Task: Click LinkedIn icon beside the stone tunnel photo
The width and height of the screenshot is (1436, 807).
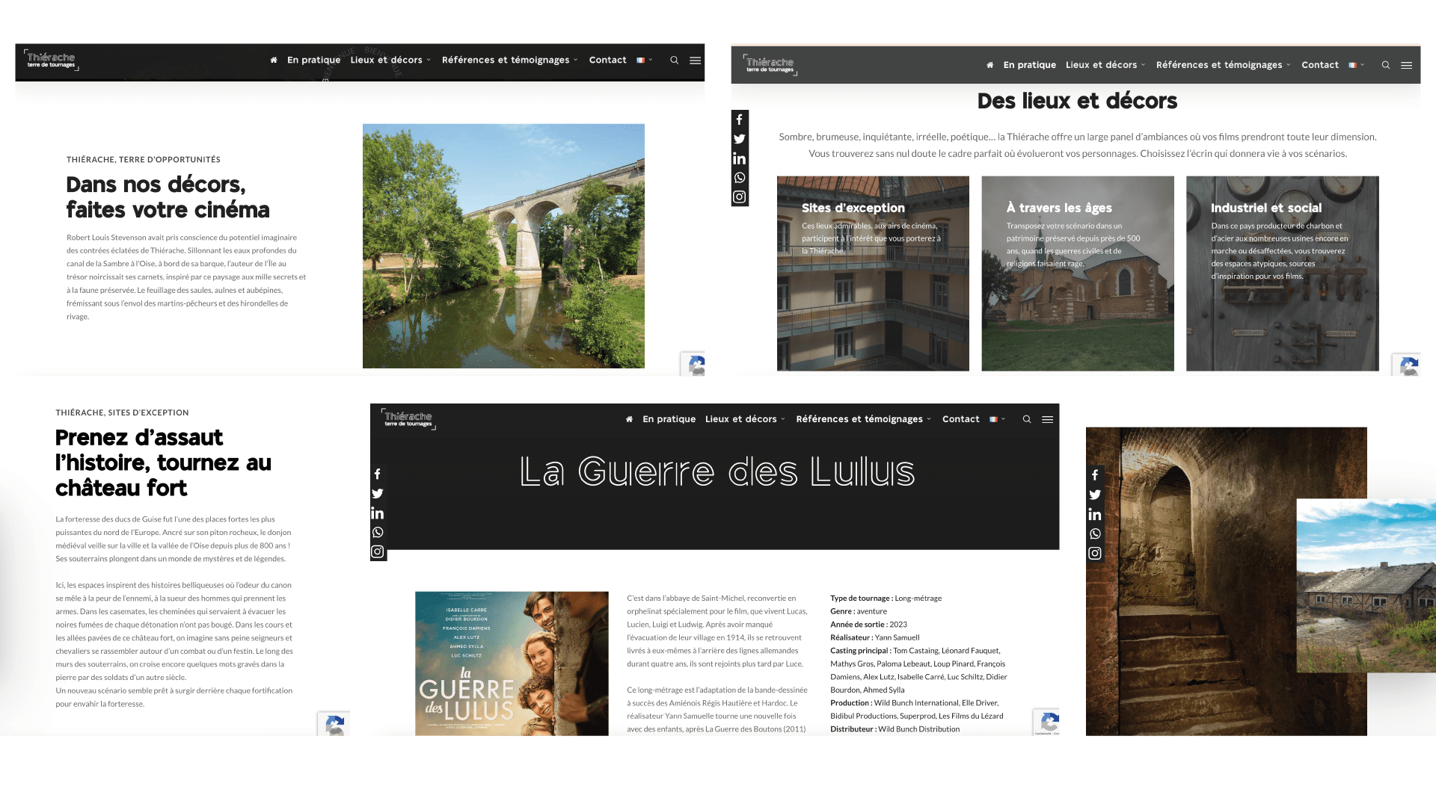Action: pyautogui.click(x=1095, y=514)
